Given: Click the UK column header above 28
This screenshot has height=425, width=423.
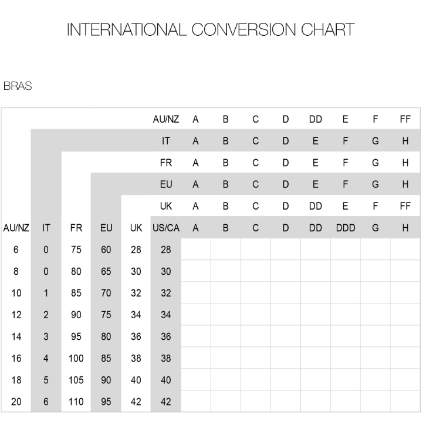Looking at the screenshot, I should pos(136,228).
